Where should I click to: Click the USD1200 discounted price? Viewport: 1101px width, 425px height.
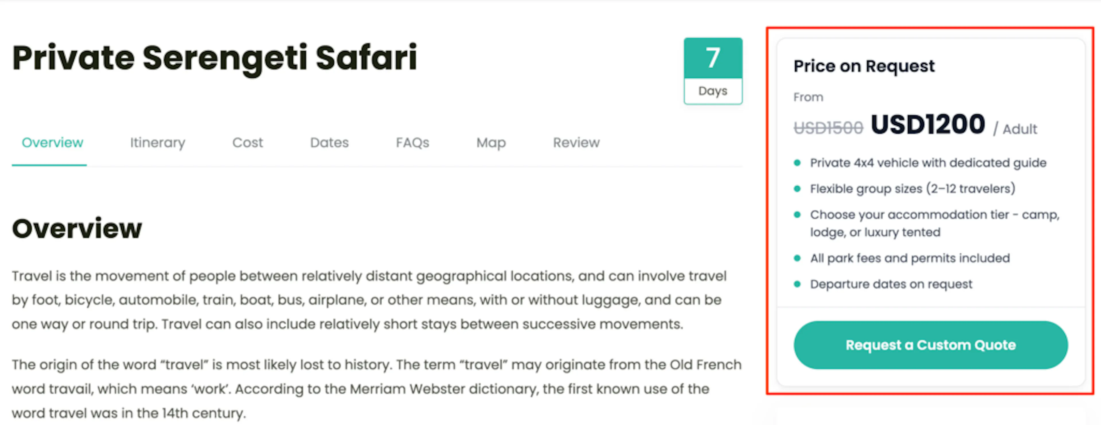(x=928, y=124)
